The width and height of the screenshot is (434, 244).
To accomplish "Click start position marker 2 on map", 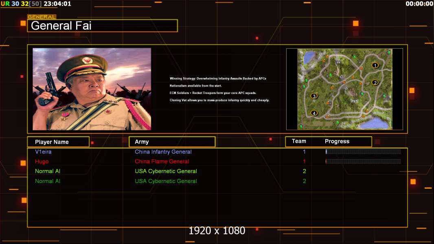I will (x=375, y=82).
